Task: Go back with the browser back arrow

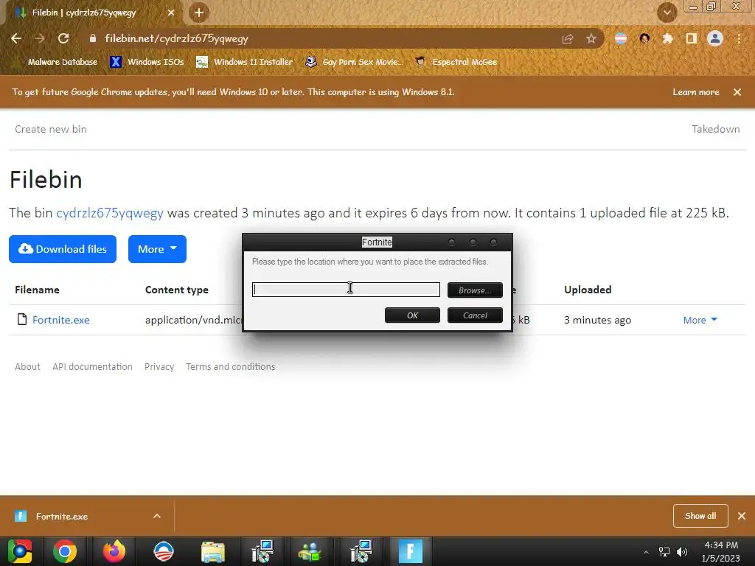Action: click(x=16, y=38)
